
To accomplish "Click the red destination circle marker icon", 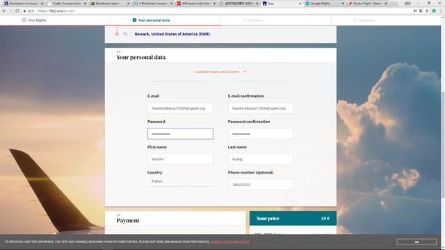I will (x=117, y=34).
